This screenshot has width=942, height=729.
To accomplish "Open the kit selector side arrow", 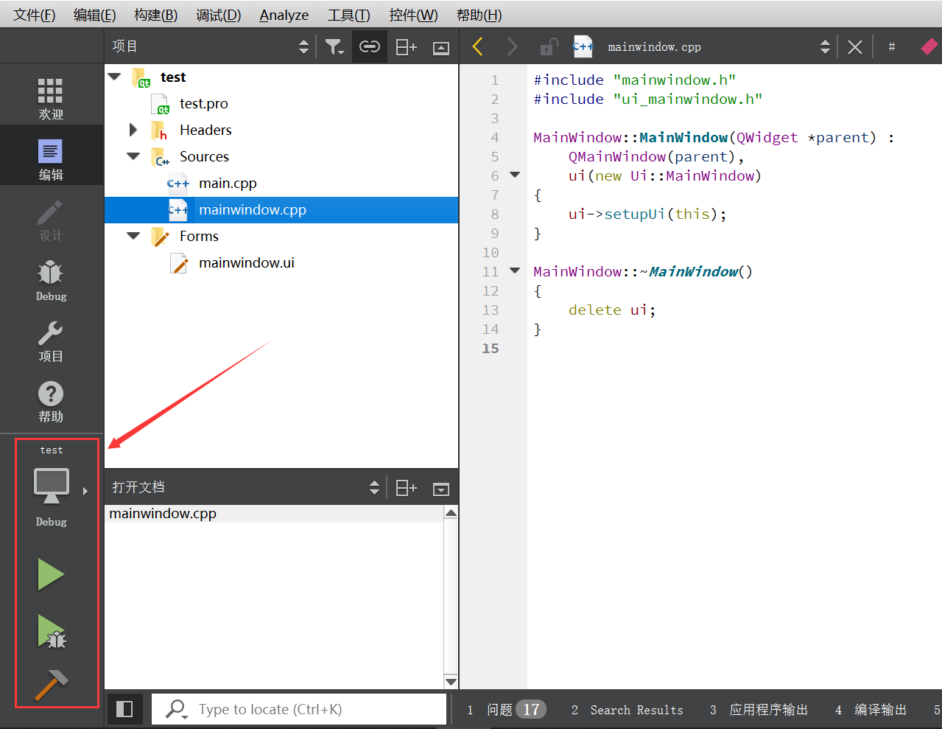I will click(x=85, y=491).
